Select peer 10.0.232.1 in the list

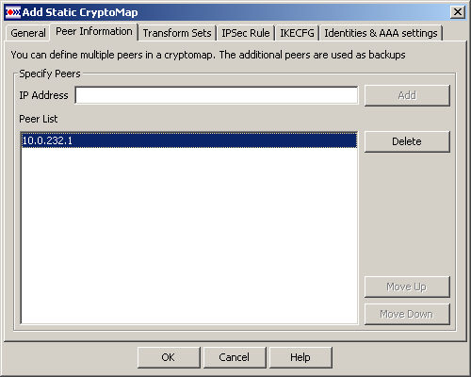click(x=189, y=140)
